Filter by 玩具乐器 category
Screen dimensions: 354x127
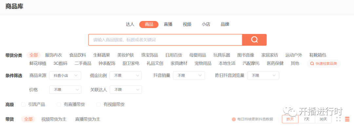(x=222, y=55)
